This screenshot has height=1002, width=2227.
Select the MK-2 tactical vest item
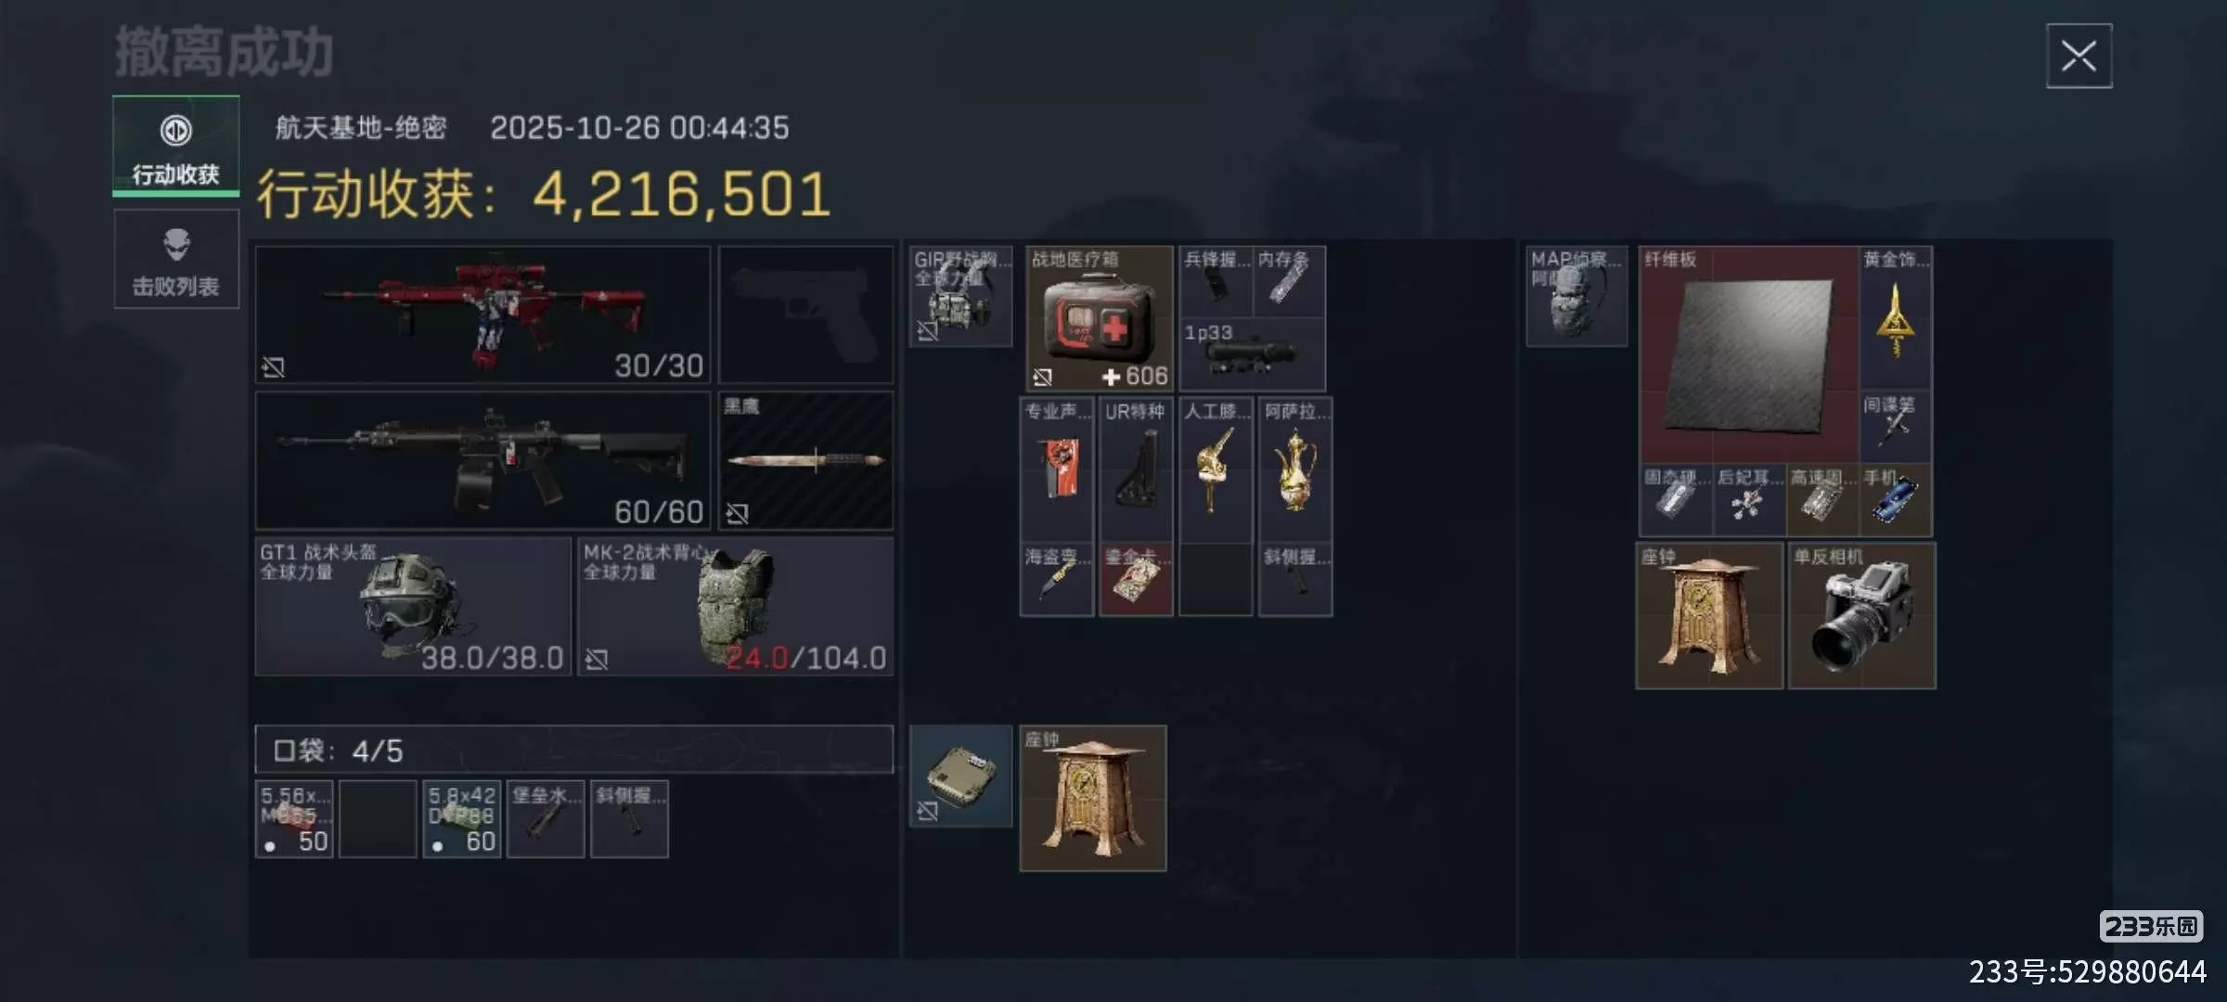[x=735, y=607]
